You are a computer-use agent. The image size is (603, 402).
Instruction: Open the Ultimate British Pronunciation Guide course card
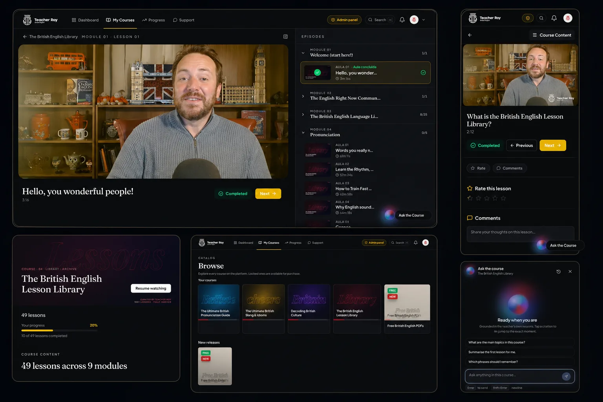point(219,309)
